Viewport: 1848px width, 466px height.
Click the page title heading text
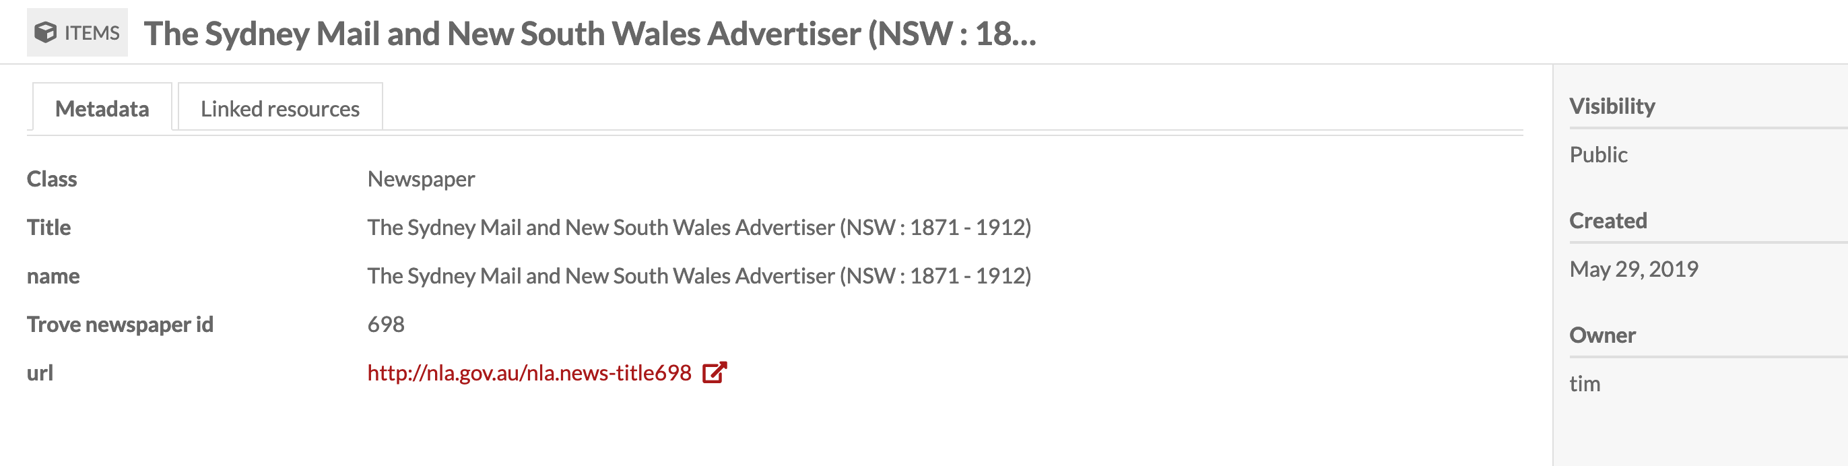(591, 33)
